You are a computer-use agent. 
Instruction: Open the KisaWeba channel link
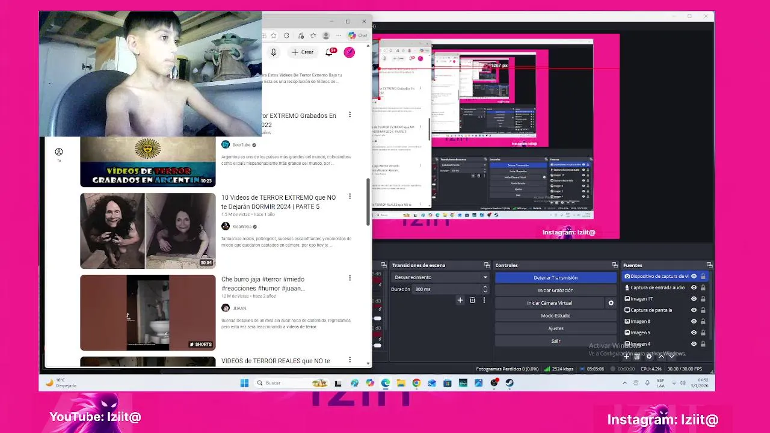pyautogui.click(x=242, y=227)
